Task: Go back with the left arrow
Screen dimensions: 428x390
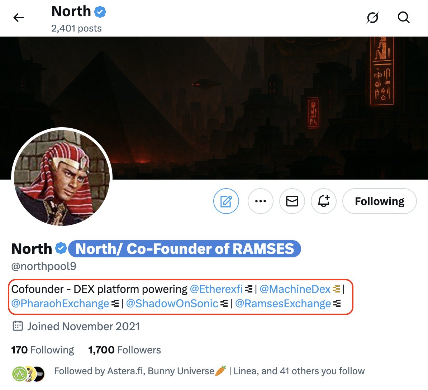Action: [18, 18]
